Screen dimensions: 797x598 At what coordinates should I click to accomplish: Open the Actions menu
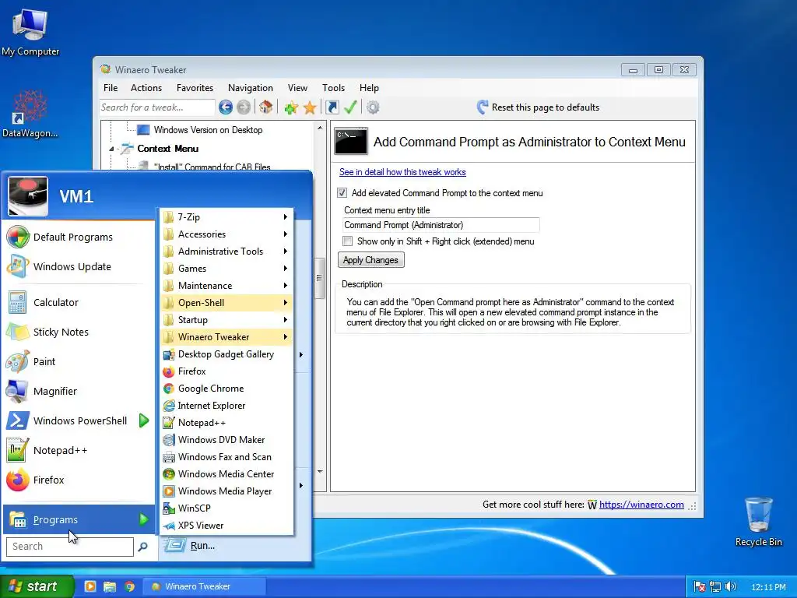(x=146, y=88)
